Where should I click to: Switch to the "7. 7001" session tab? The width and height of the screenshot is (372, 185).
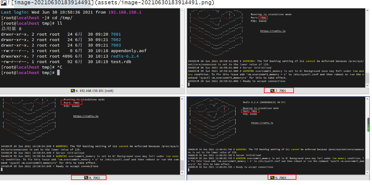[x=278, y=90]
